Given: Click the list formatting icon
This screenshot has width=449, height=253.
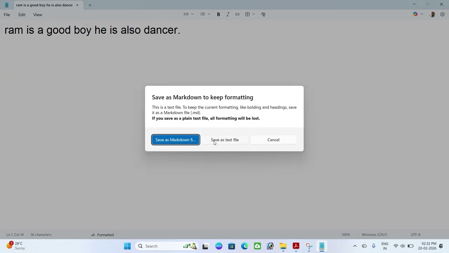Looking at the screenshot, I should (x=202, y=14).
